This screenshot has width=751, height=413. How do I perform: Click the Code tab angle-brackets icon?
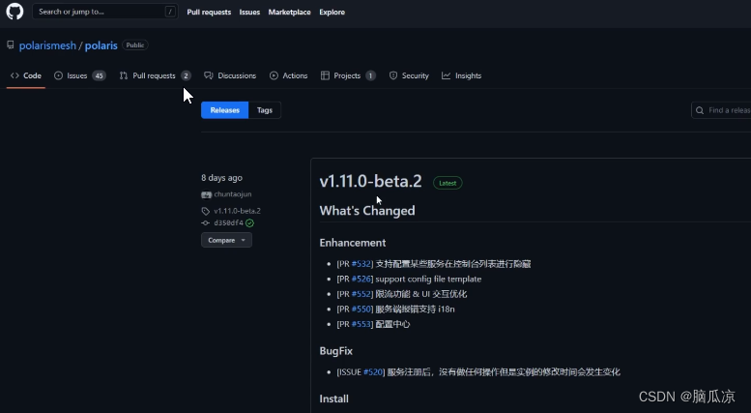[x=14, y=75]
